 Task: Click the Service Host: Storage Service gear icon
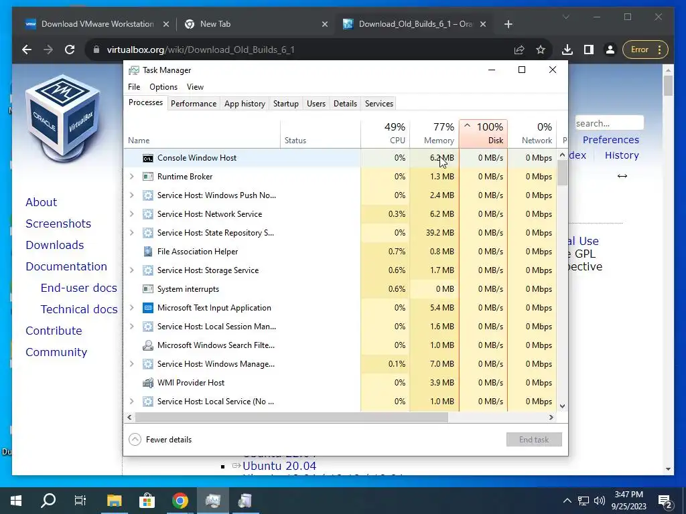point(148,270)
